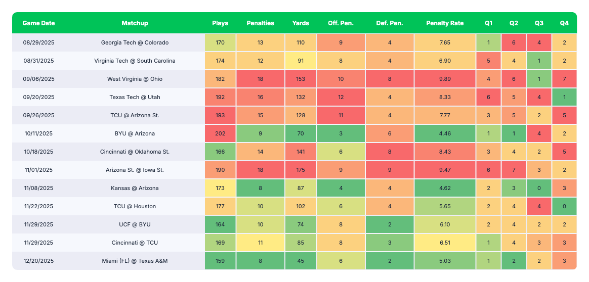Click the Miami (FL) @ Texas A&M matchup
The image size is (589, 282).
(x=135, y=261)
